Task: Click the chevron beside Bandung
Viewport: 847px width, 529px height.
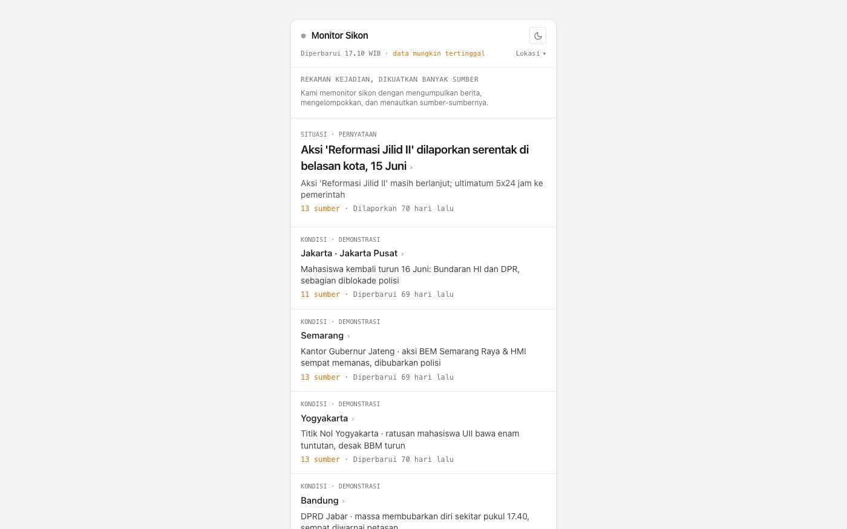Action: point(343,501)
